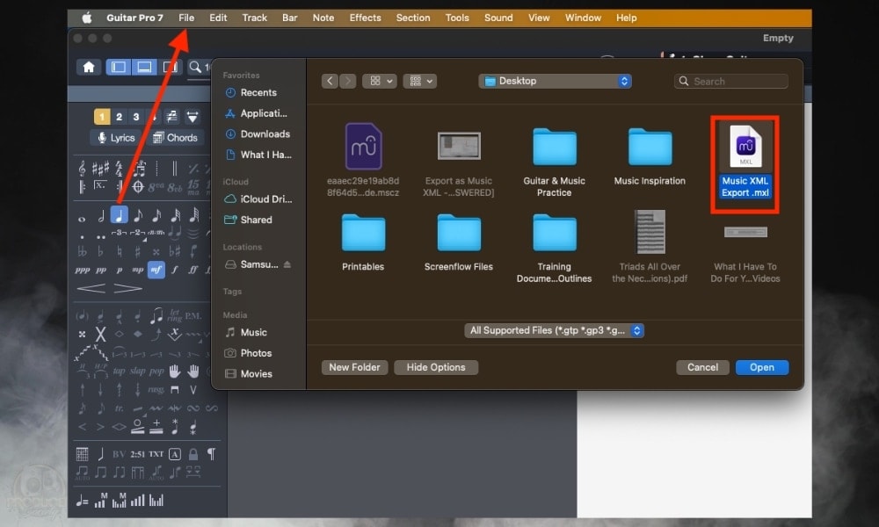Click the Lyrics button

116,138
